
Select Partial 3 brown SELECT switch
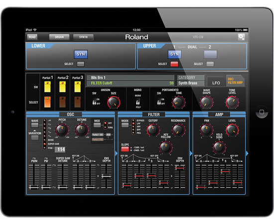point(78,102)
